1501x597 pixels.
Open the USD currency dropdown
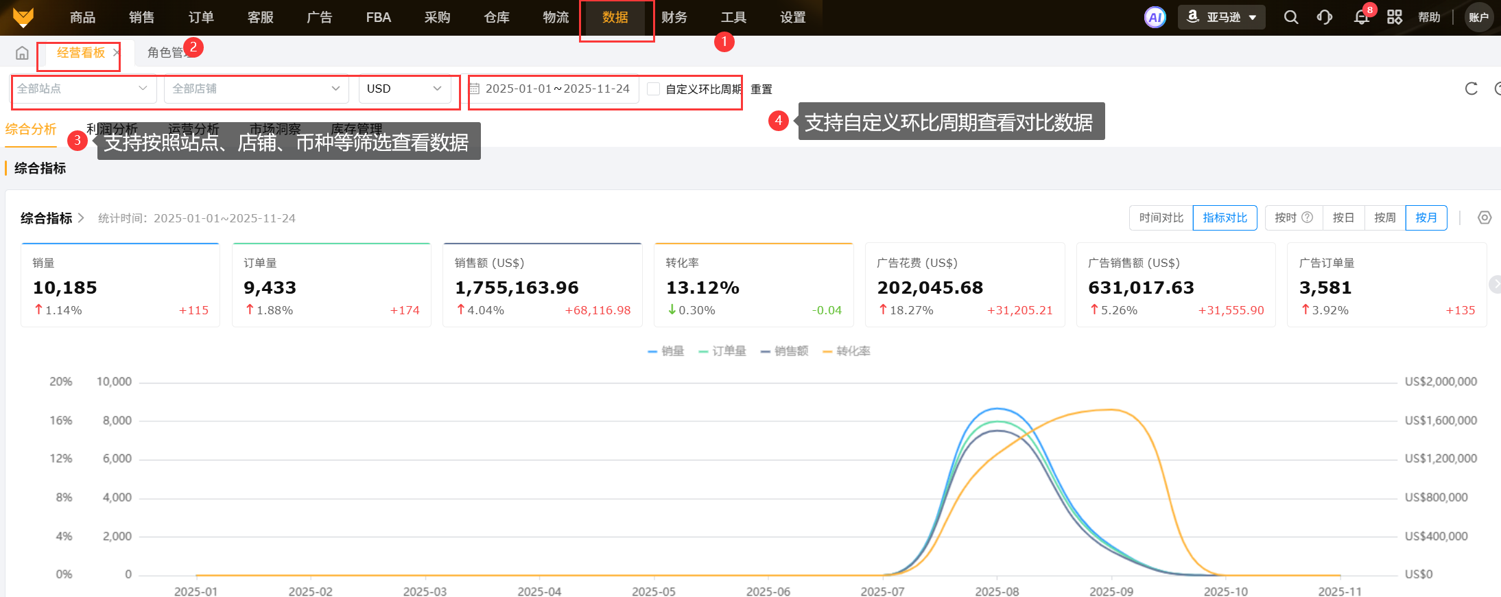pyautogui.click(x=405, y=89)
